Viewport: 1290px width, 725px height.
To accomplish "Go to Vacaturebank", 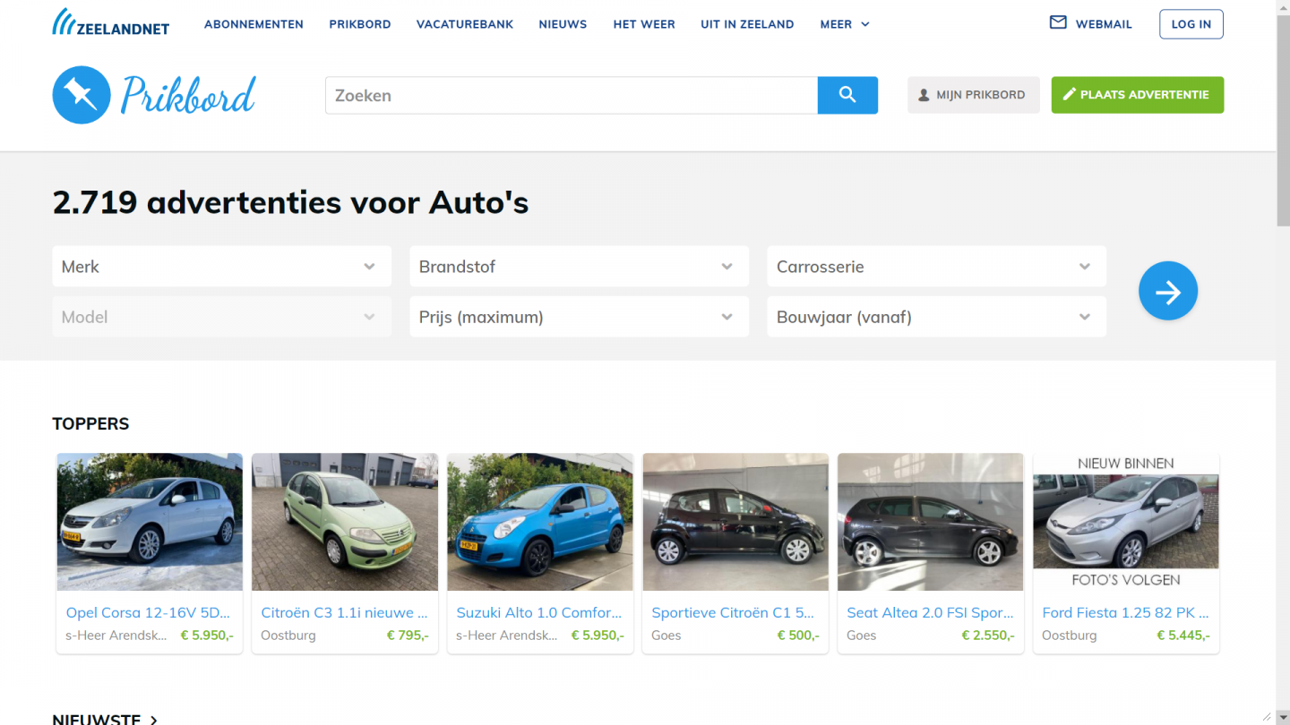I will [x=465, y=24].
